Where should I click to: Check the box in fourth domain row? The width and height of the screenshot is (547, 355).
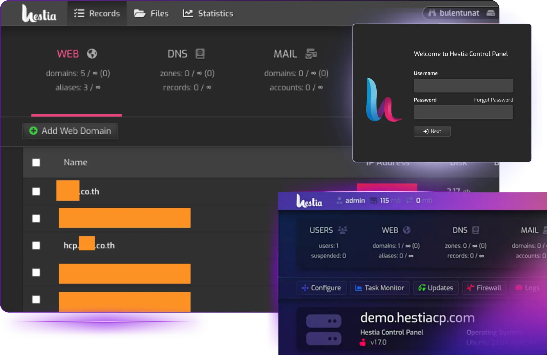(36, 272)
